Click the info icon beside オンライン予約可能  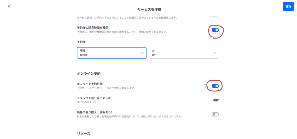pyautogui.click(x=205, y=86)
